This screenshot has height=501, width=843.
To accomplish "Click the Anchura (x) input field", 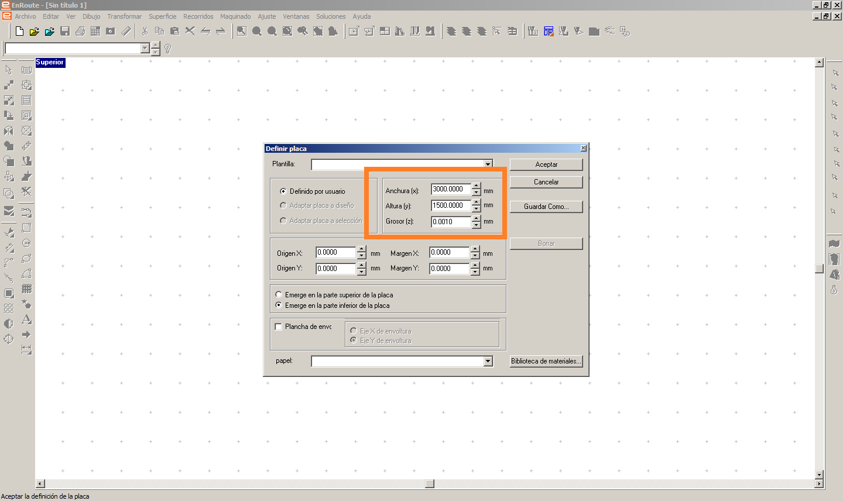I will coord(451,189).
